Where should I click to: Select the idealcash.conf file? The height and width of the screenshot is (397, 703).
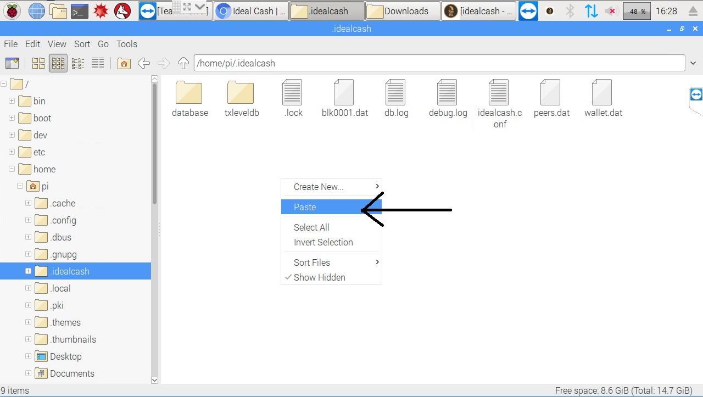tap(499, 104)
